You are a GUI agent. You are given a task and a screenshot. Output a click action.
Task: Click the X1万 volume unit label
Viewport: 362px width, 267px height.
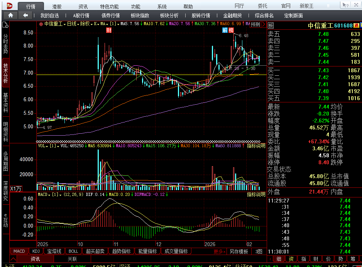[16, 189]
